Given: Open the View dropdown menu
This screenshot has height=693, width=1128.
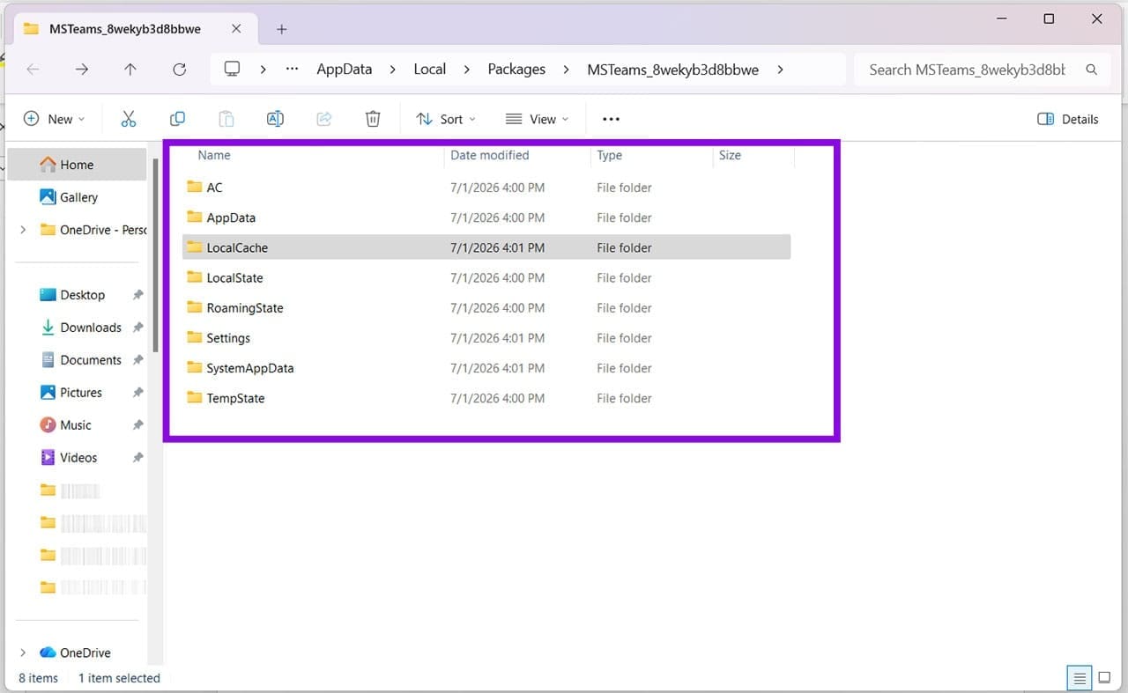Looking at the screenshot, I should tap(537, 119).
